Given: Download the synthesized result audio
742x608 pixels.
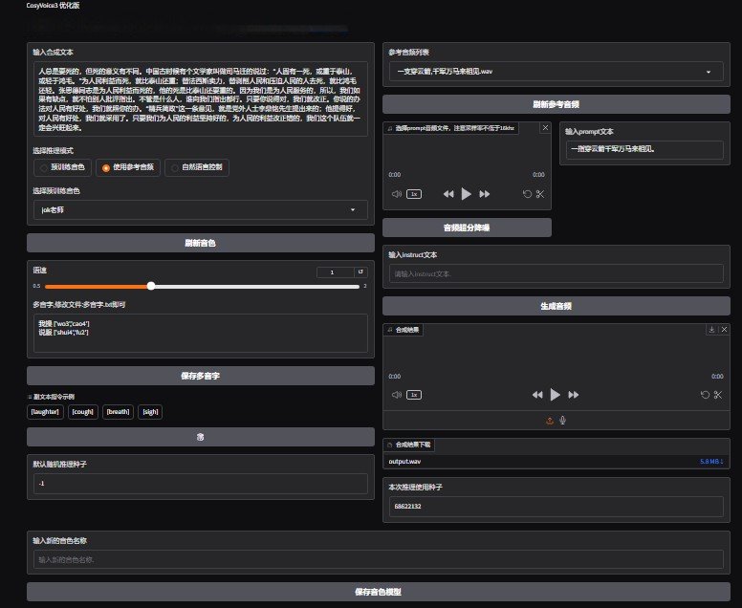Looking at the screenshot, I should 711,330.
